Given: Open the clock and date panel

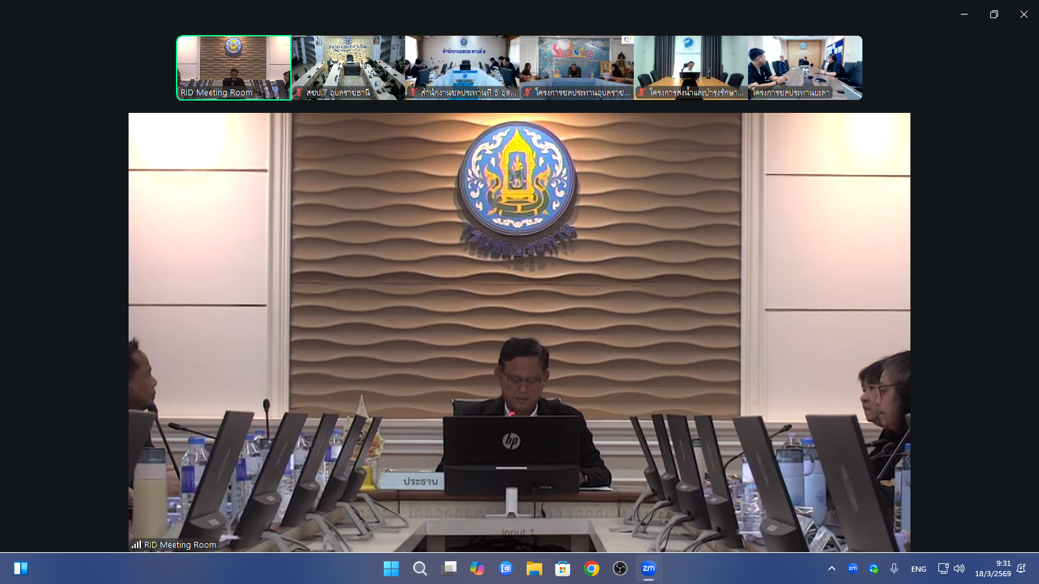Looking at the screenshot, I should [992, 568].
